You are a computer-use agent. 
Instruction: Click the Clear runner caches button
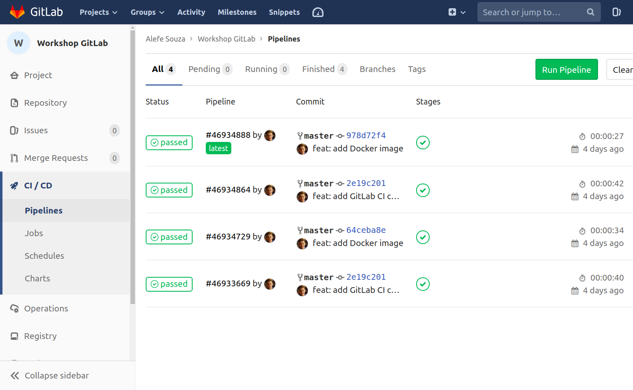coord(620,70)
